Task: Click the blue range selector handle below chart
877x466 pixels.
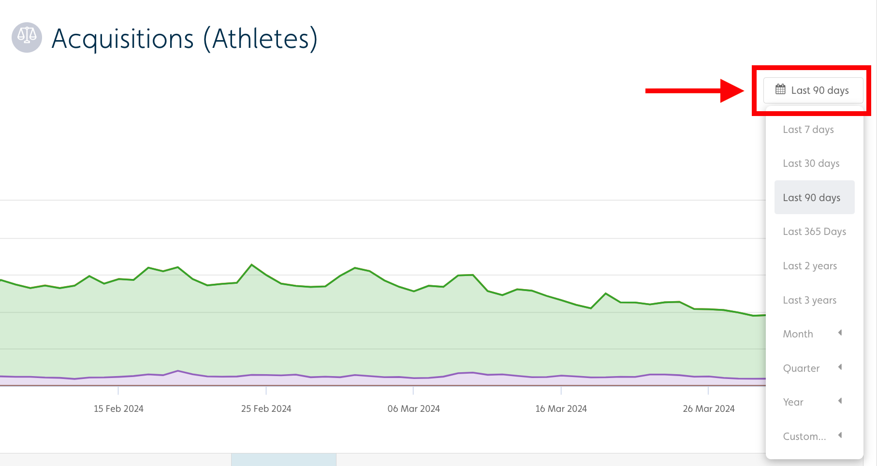Action: coord(283,460)
